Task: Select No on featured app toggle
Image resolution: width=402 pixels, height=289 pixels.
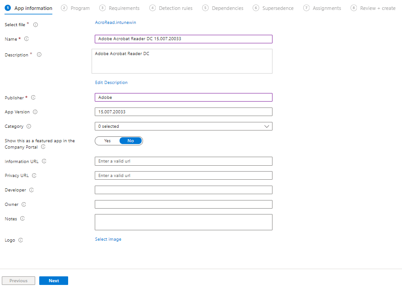Action: (131, 141)
